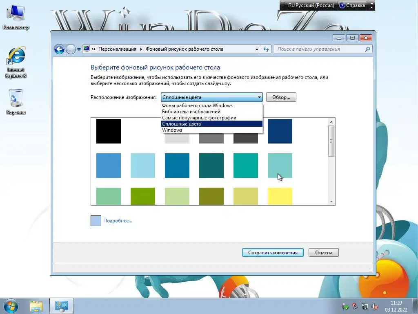Choose the bright yellow swatch
418x314 pixels.
click(280, 196)
